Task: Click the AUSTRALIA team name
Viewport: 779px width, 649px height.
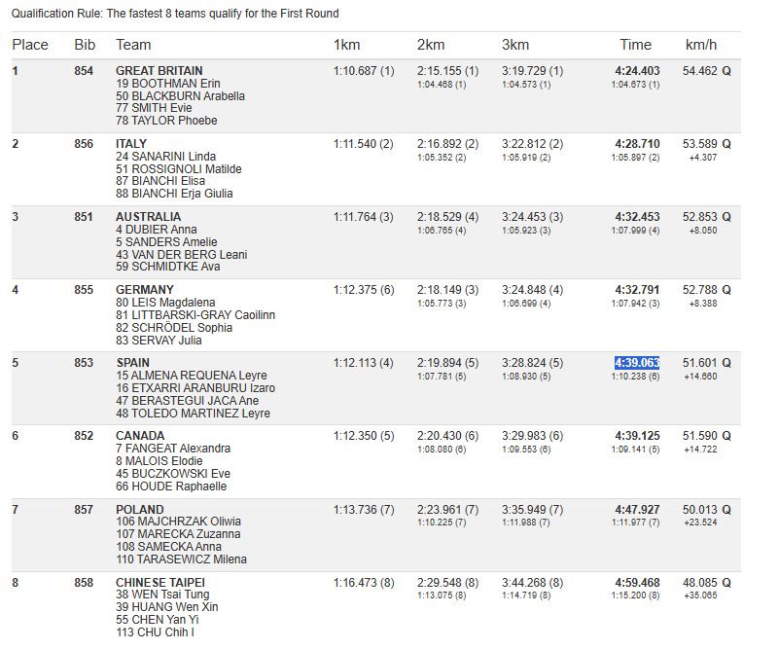Action: (148, 217)
